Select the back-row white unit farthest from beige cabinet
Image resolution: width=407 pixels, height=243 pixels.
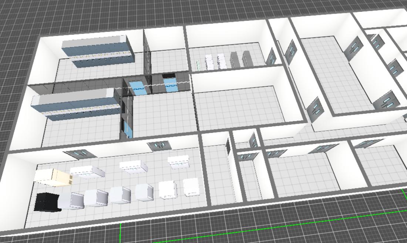pyautogui.click(x=179, y=162)
